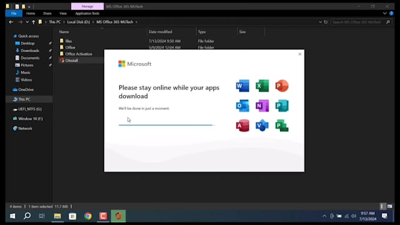The height and width of the screenshot is (225, 400).
Task: Select the Manage contextual tab
Action: click(x=87, y=6)
